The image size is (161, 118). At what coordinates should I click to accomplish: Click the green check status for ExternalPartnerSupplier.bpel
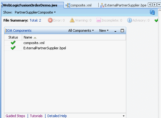[13, 48]
